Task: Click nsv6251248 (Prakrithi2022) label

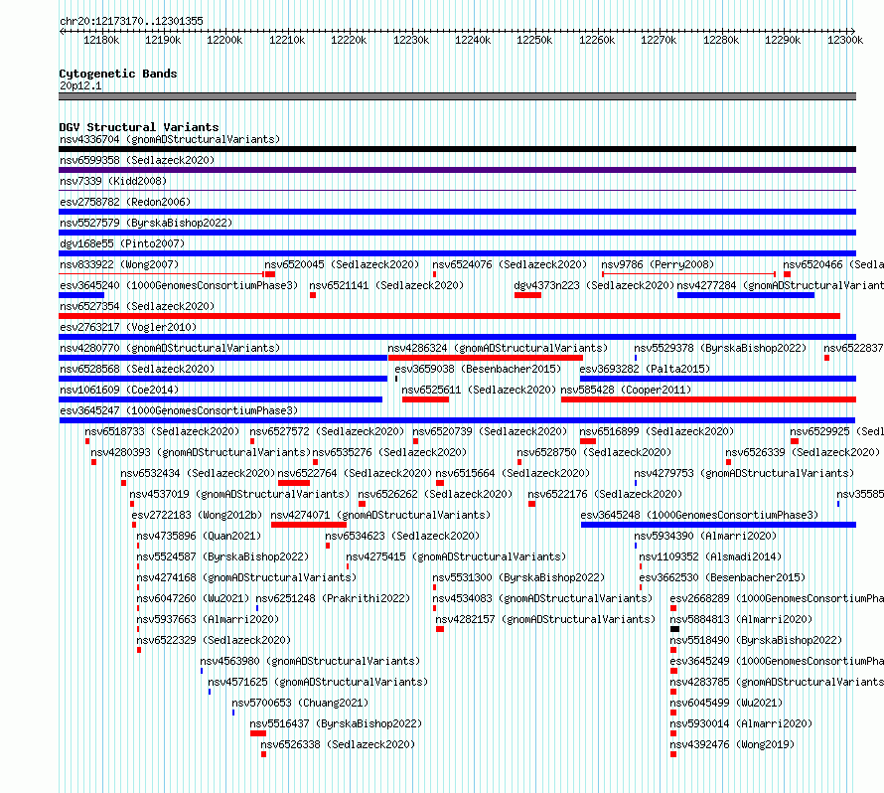Action: pyautogui.click(x=333, y=598)
